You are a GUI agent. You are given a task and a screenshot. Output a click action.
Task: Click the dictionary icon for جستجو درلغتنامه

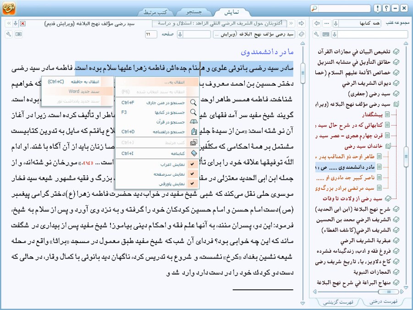click(x=194, y=132)
